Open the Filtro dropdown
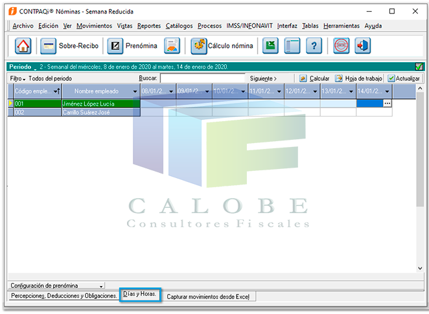Screen dimensions: 429x314 click(17, 78)
